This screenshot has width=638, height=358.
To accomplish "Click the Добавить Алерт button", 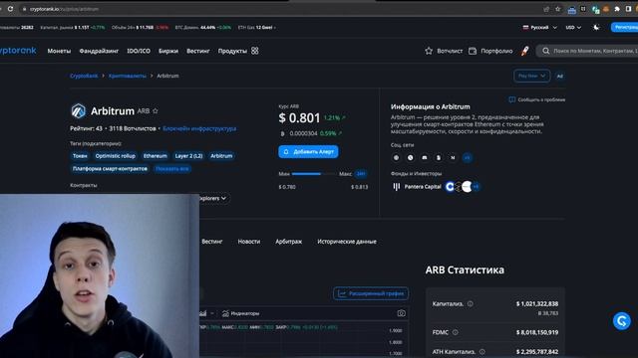I will tap(308, 151).
